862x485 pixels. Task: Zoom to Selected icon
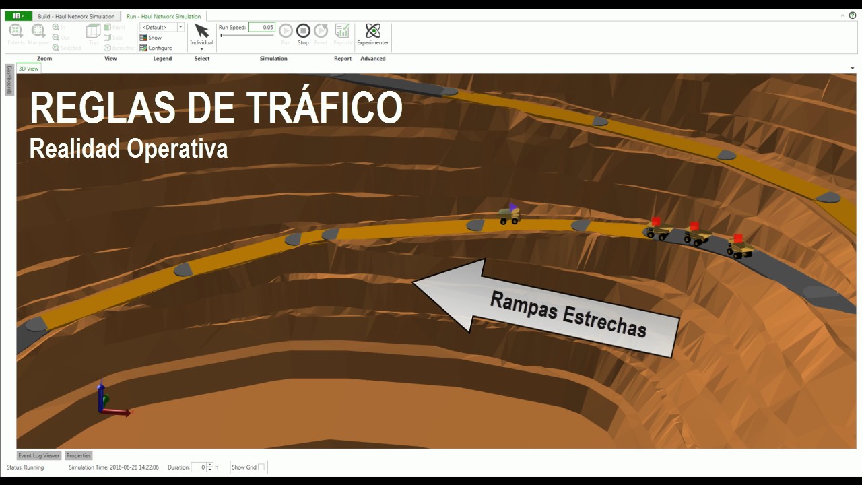pyautogui.click(x=57, y=48)
